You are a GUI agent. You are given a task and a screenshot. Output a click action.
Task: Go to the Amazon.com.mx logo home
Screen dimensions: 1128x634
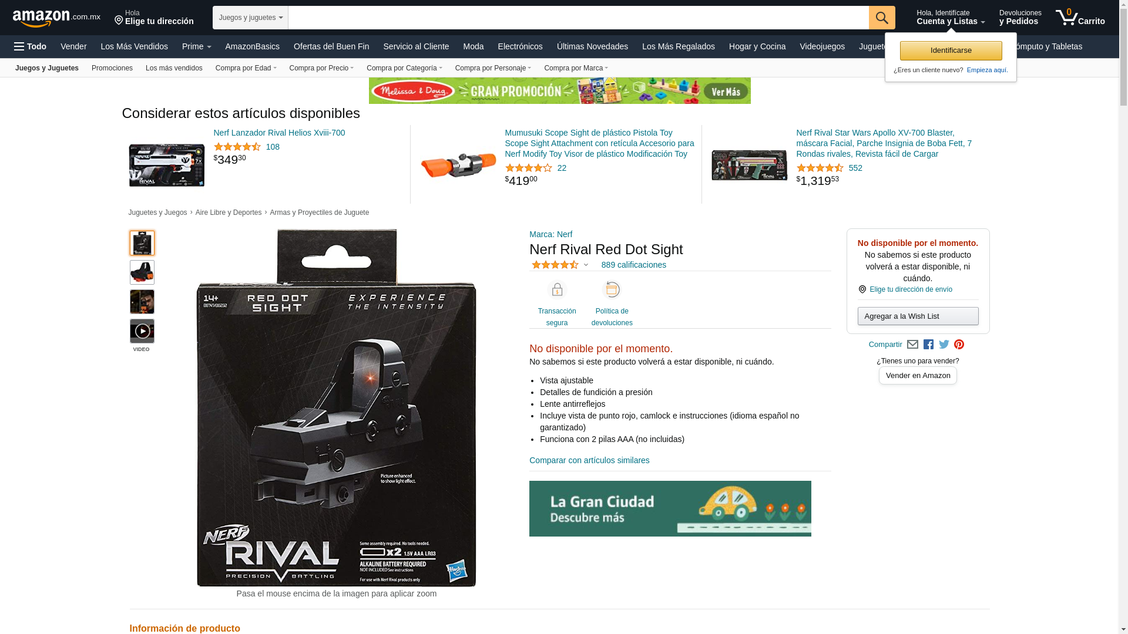click(56, 18)
